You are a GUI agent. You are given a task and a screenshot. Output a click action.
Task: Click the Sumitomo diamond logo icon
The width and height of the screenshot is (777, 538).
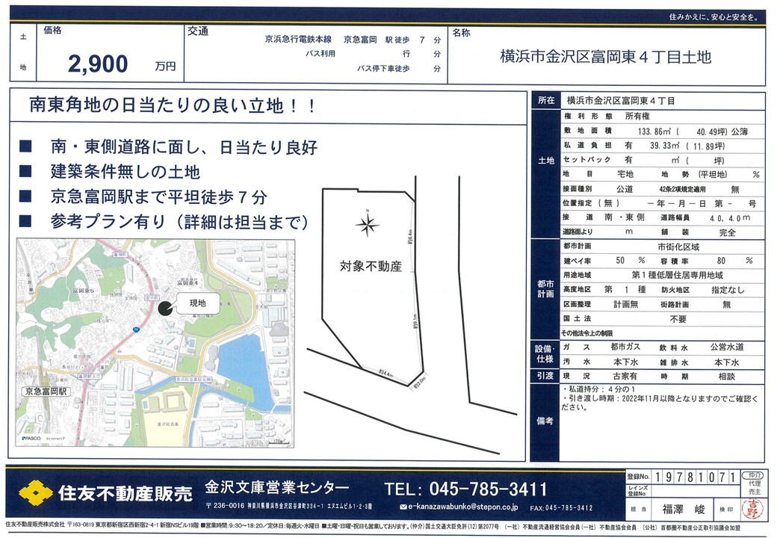click(x=35, y=493)
